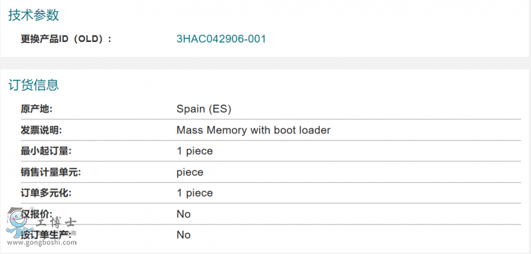This screenshot has height=254, width=531.
Task: Select the No value beside 仅报价
Action: point(183,214)
